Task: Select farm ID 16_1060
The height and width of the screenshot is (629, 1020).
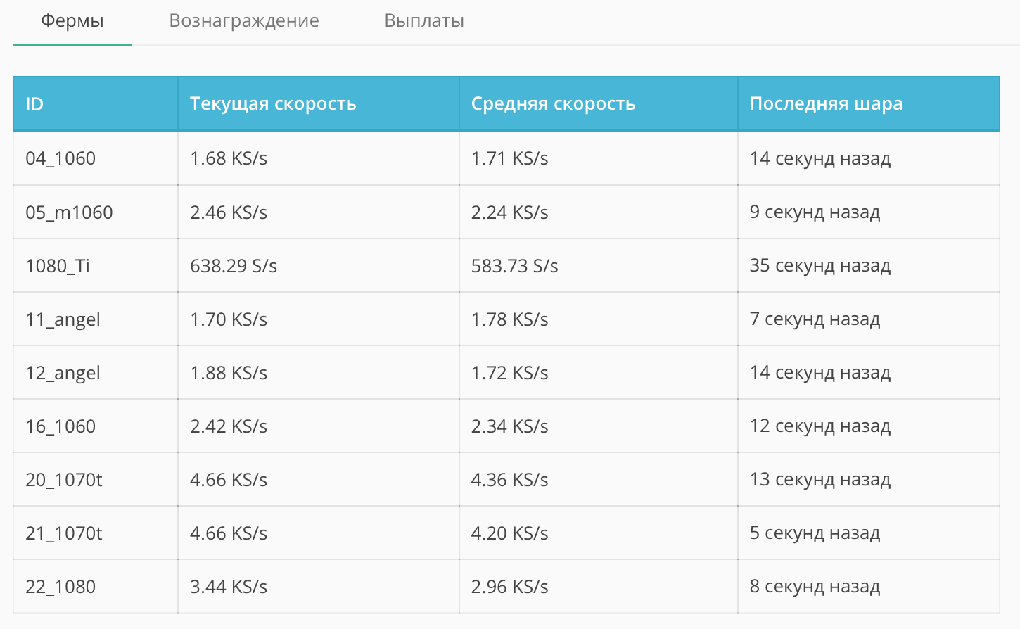Action: click(60, 426)
